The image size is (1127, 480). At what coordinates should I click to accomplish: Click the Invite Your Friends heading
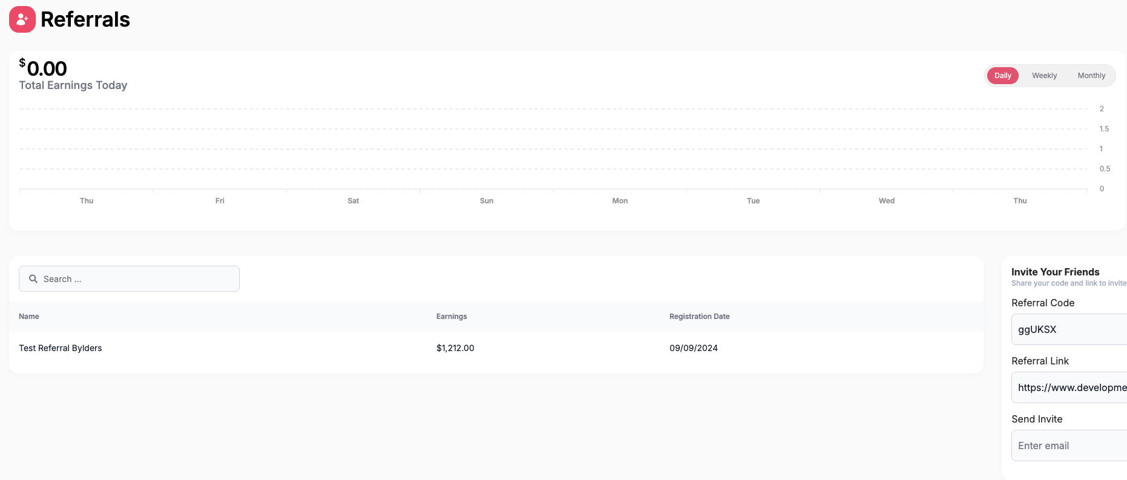pos(1055,272)
